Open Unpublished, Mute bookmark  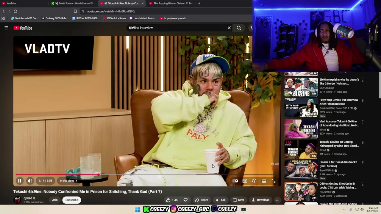143,18
